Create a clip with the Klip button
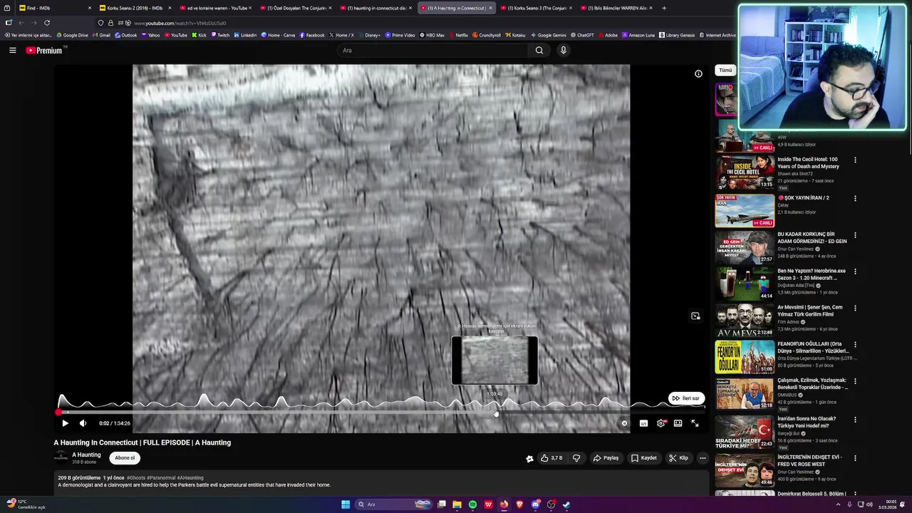This screenshot has height=513, width=912. (x=678, y=458)
